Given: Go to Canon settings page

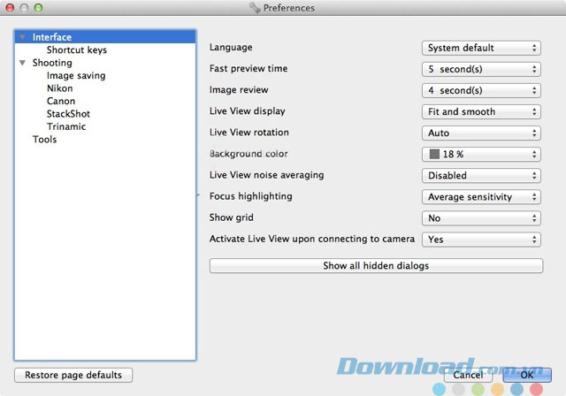Looking at the screenshot, I should coord(61,102).
